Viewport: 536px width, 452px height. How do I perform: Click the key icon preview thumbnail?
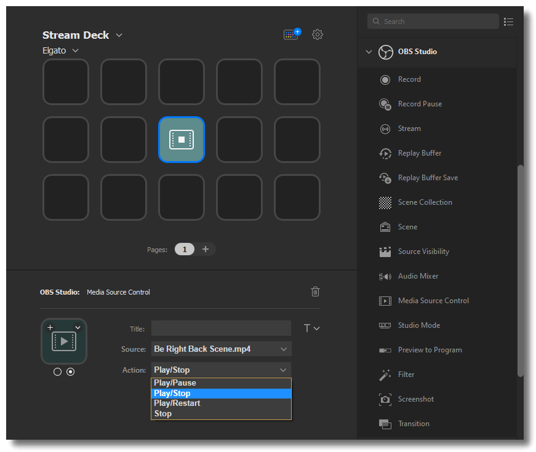(x=64, y=341)
